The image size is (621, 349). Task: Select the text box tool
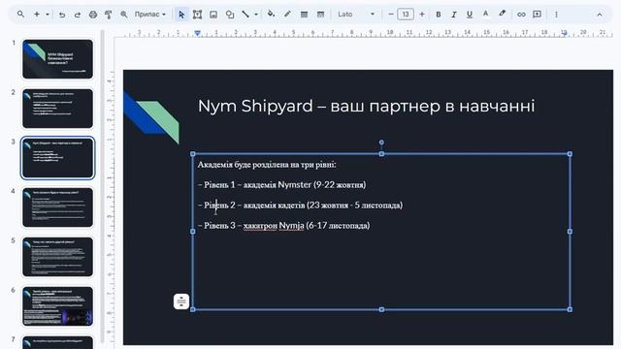point(197,15)
